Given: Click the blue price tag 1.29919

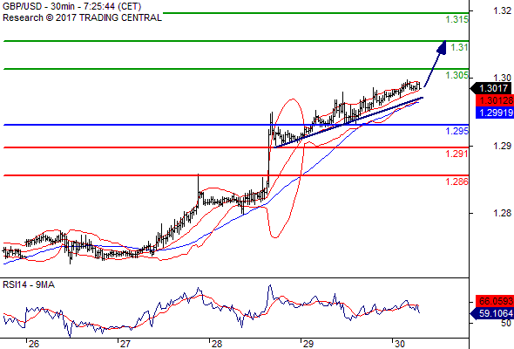Looking at the screenshot, I should point(494,113).
